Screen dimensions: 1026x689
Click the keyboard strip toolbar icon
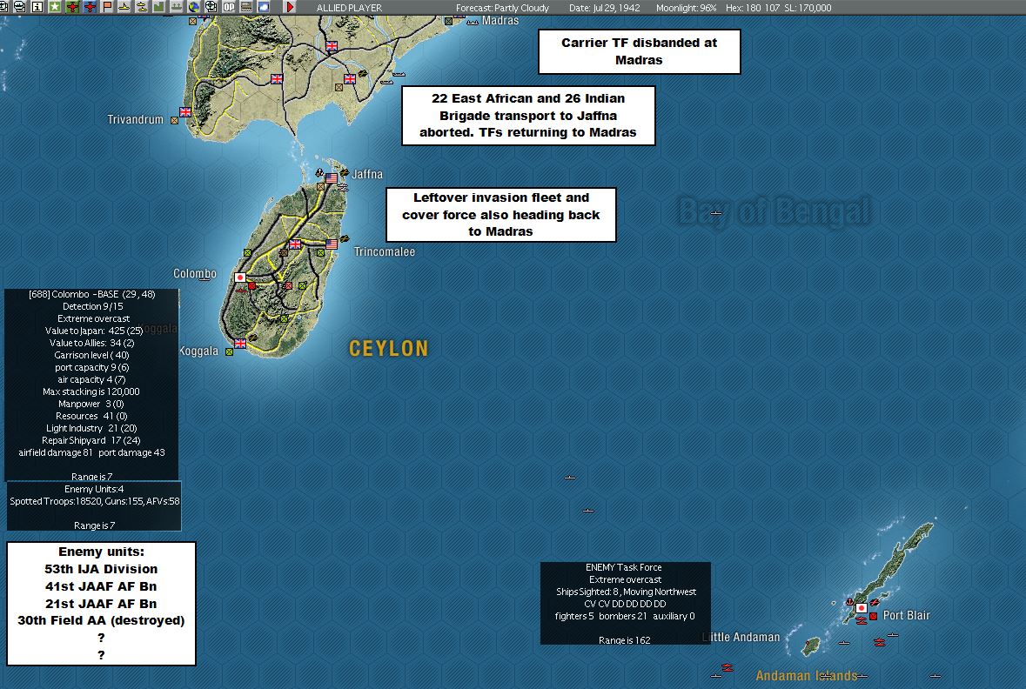246,7
